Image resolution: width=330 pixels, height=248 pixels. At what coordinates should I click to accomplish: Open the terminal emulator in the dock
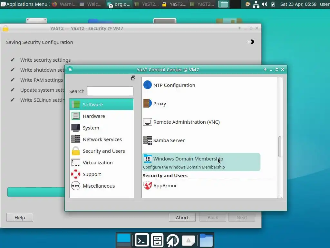(142, 240)
